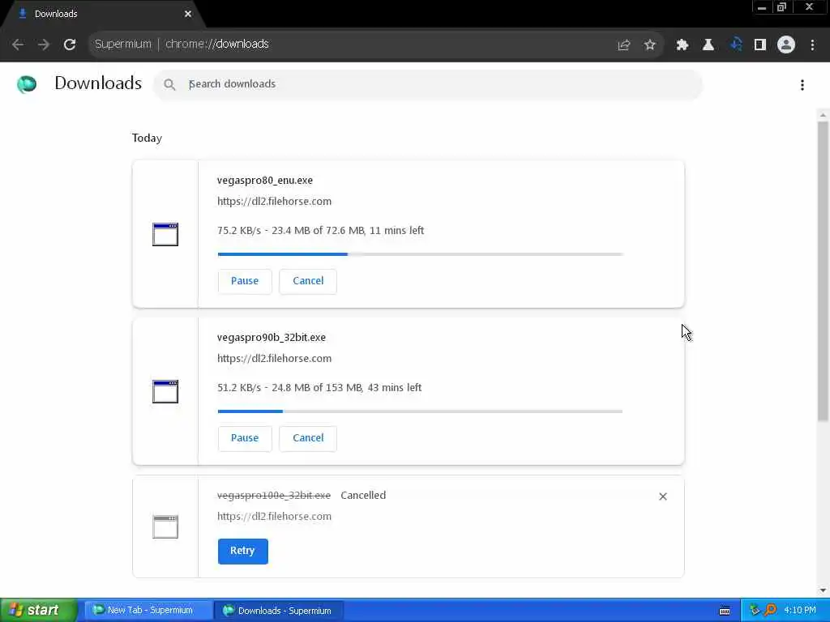Click the 4:10 PM system clock
This screenshot has width=830, height=622.
pyautogui.click(x=800, y=611)
